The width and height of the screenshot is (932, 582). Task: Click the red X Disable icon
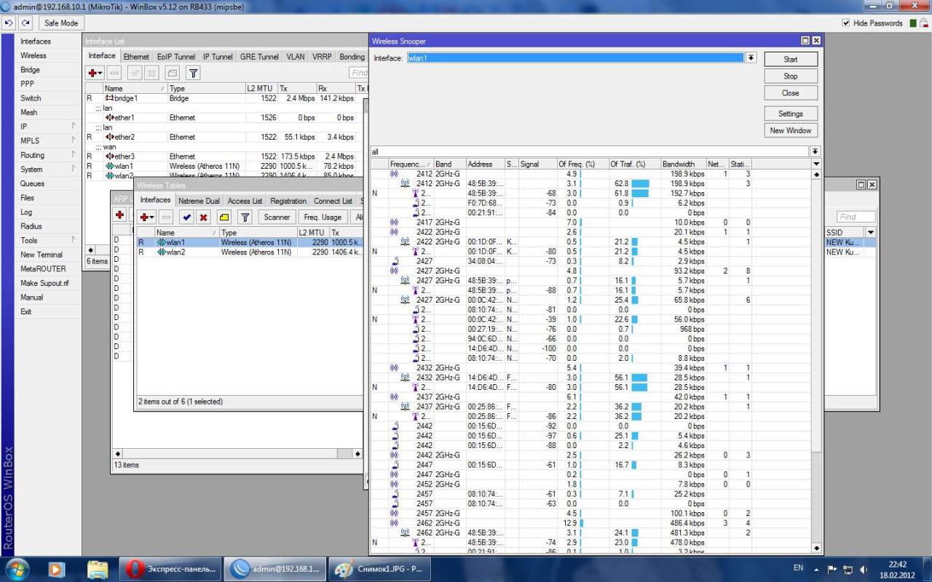(203, 217)
